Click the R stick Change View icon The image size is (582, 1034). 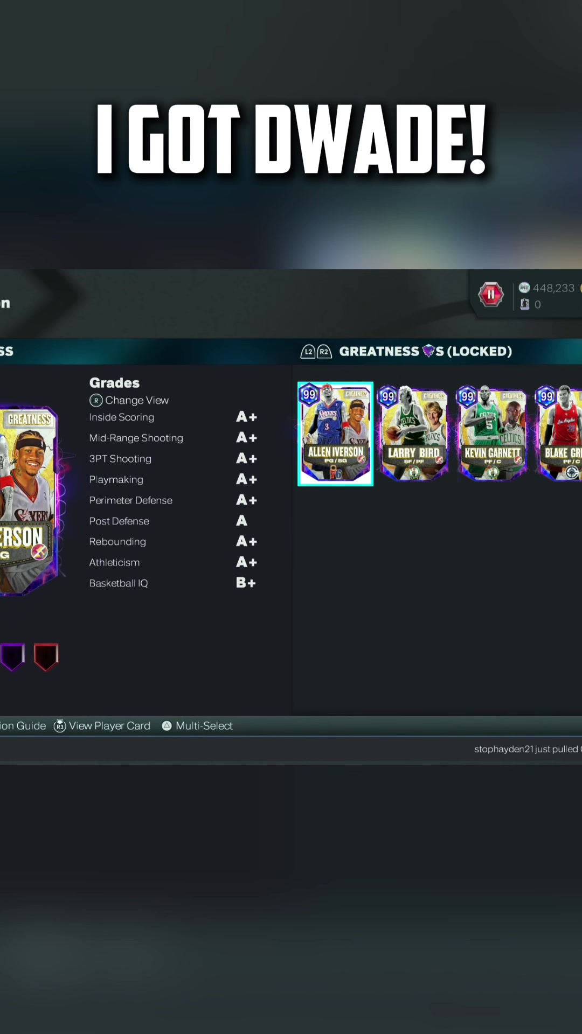coord(96,400)
